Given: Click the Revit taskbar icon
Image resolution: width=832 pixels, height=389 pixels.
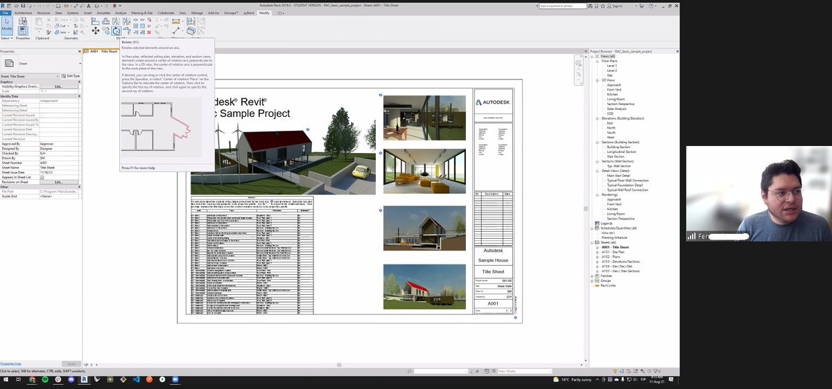Looking at the screenshot, I should coord(83,380).
